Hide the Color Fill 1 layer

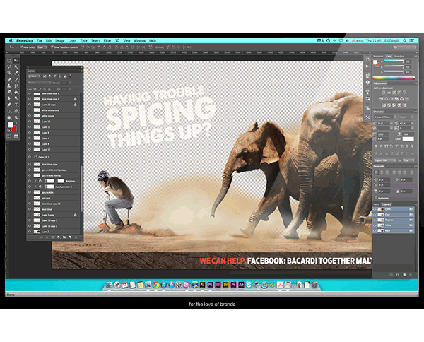30,157
